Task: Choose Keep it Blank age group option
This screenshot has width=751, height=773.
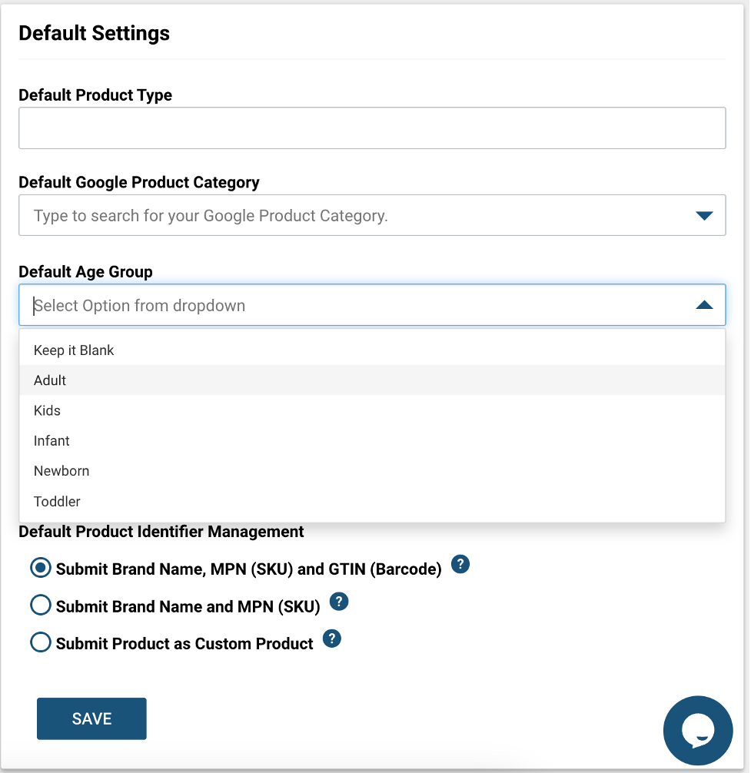Action: pos(372,350)
